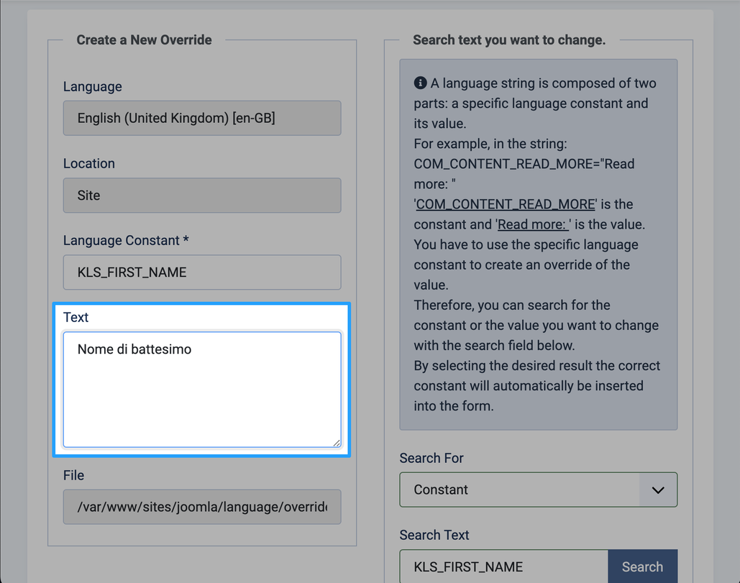740x583 pixels.
Task: Click the File path field
Action: click(x=202, y=507)
